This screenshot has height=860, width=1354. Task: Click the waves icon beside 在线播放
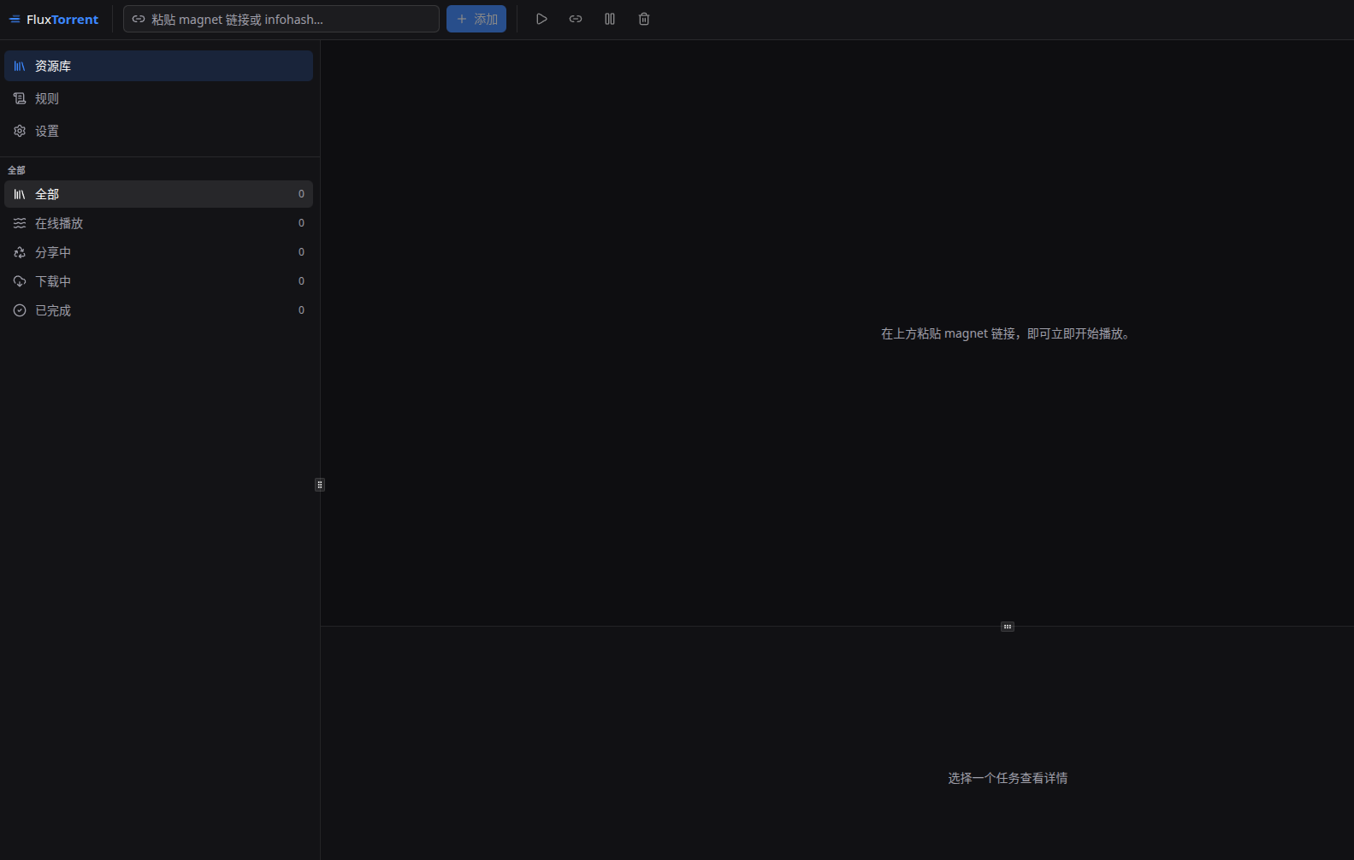point(20,223)
